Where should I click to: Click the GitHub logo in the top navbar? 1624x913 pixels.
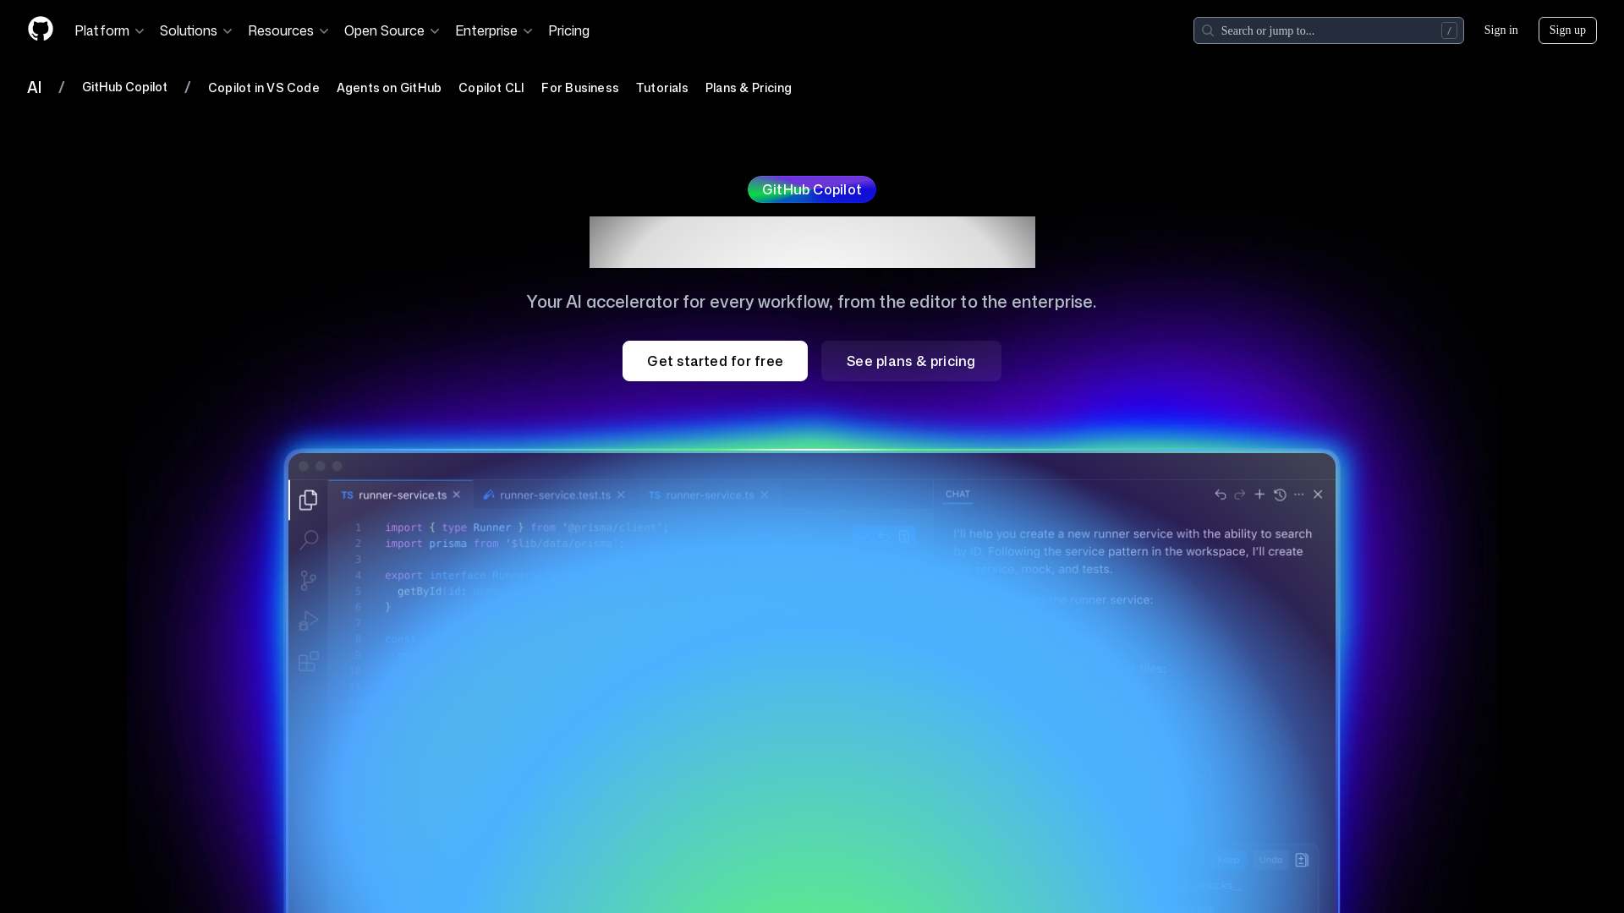coord(40,30)
